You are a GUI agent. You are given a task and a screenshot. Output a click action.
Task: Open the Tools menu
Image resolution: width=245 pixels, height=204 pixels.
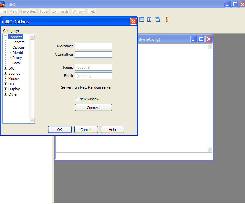coord(43,11)
